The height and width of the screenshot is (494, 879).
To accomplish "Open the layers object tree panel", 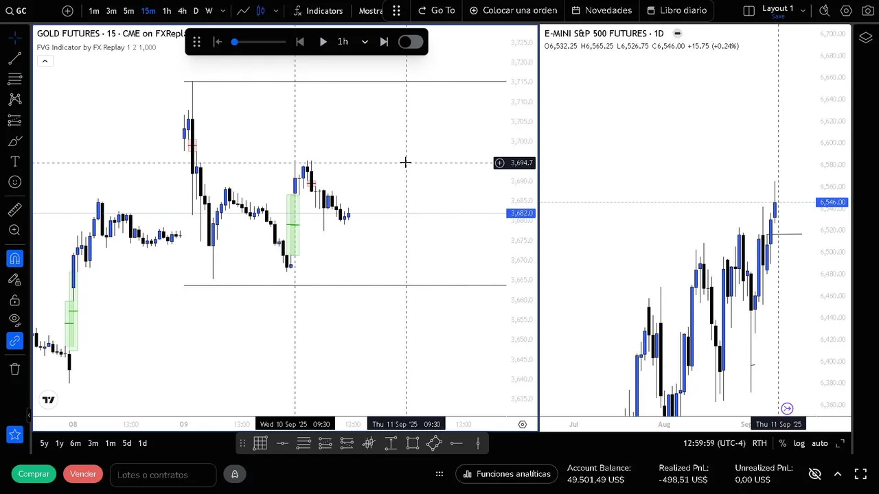I will coord(865,38).
